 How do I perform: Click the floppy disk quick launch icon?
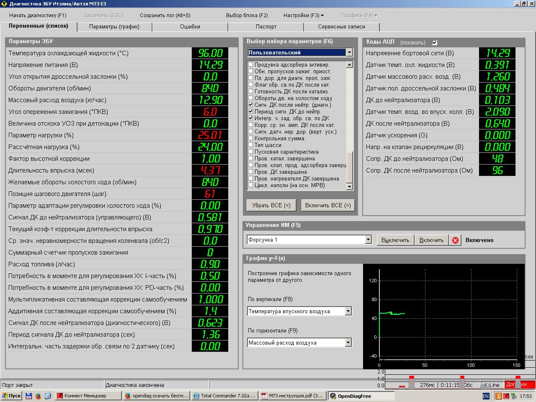(x=29, y=396)
